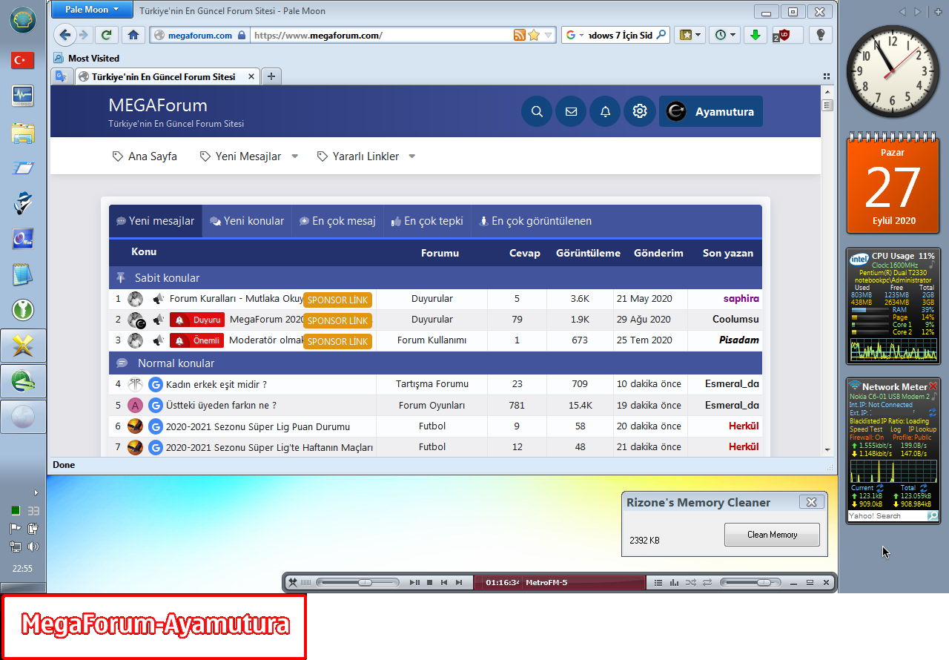Expand the Yeni Mesajlar menu arrow
This screenshot has height=660, width=949.
(x=294, y=156)
